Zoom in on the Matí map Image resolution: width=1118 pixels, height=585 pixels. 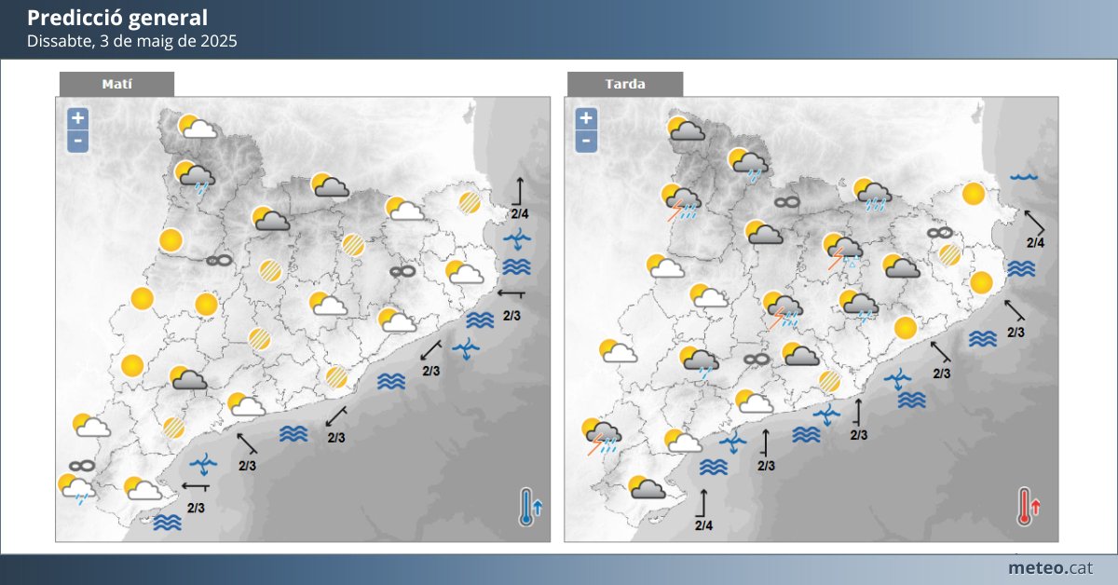(x=78, y=118)
